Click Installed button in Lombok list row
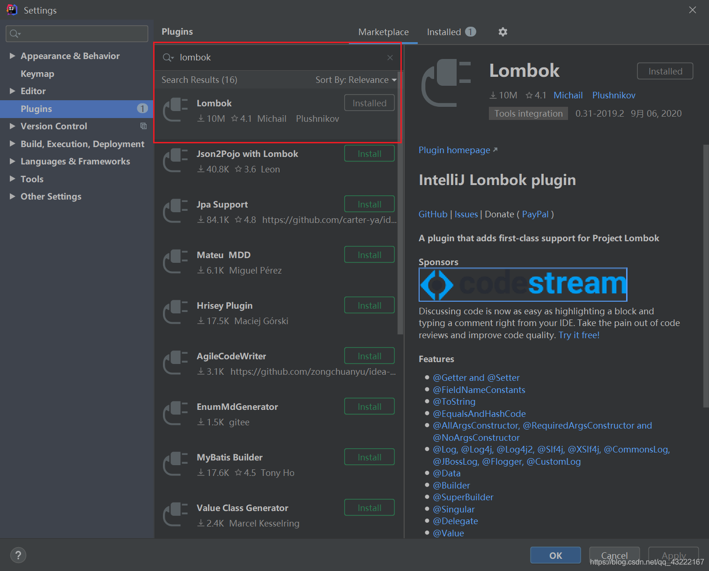The image size is (709, 571). [369, 103]
